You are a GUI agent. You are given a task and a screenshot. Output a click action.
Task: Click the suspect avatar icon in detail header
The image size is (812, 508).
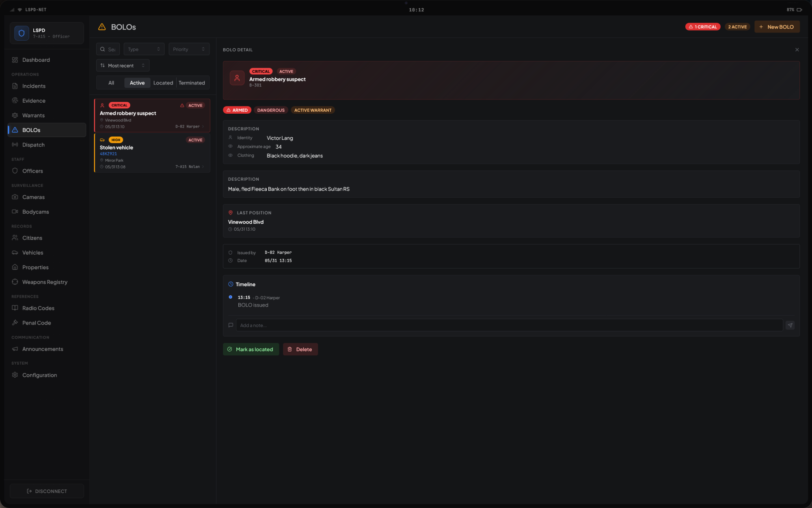(x=237, y=78)
